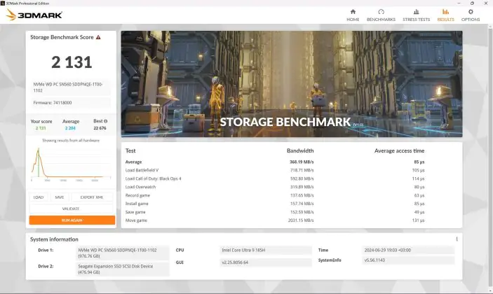Click the score distribution graph
The image size is (493, 294).
[71, 164]
